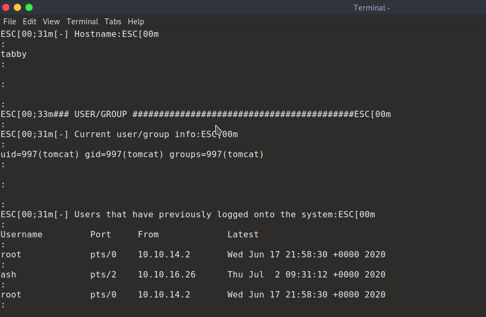
Task: Click the hostname value 'tabby'
Action: coord(14,54)
